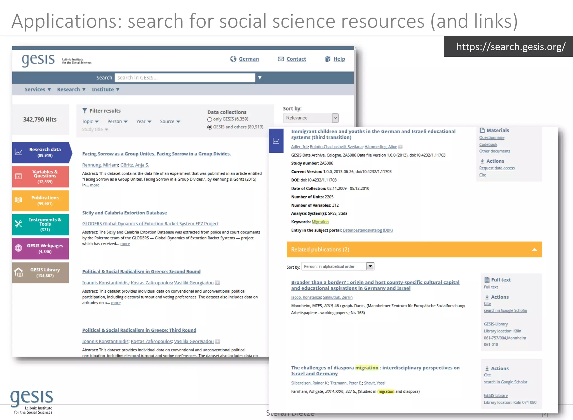
Task: Open Political & Social Radicalism in Greece: Second Round
Action: point(141,271)
